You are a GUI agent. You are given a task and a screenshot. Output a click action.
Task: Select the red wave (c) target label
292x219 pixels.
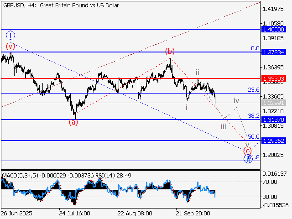pos(247,151)
